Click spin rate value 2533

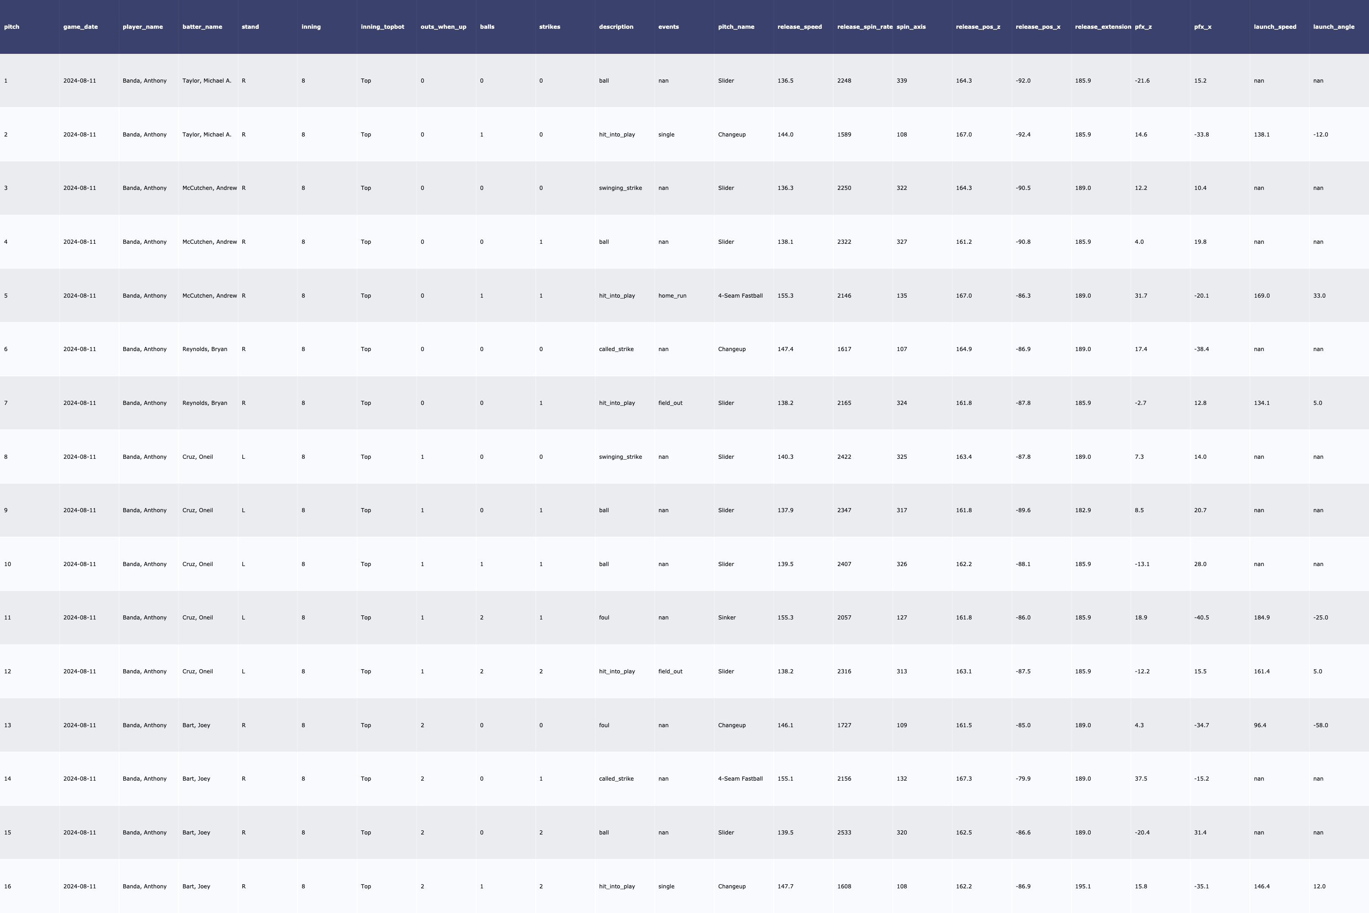pos(844,833)
